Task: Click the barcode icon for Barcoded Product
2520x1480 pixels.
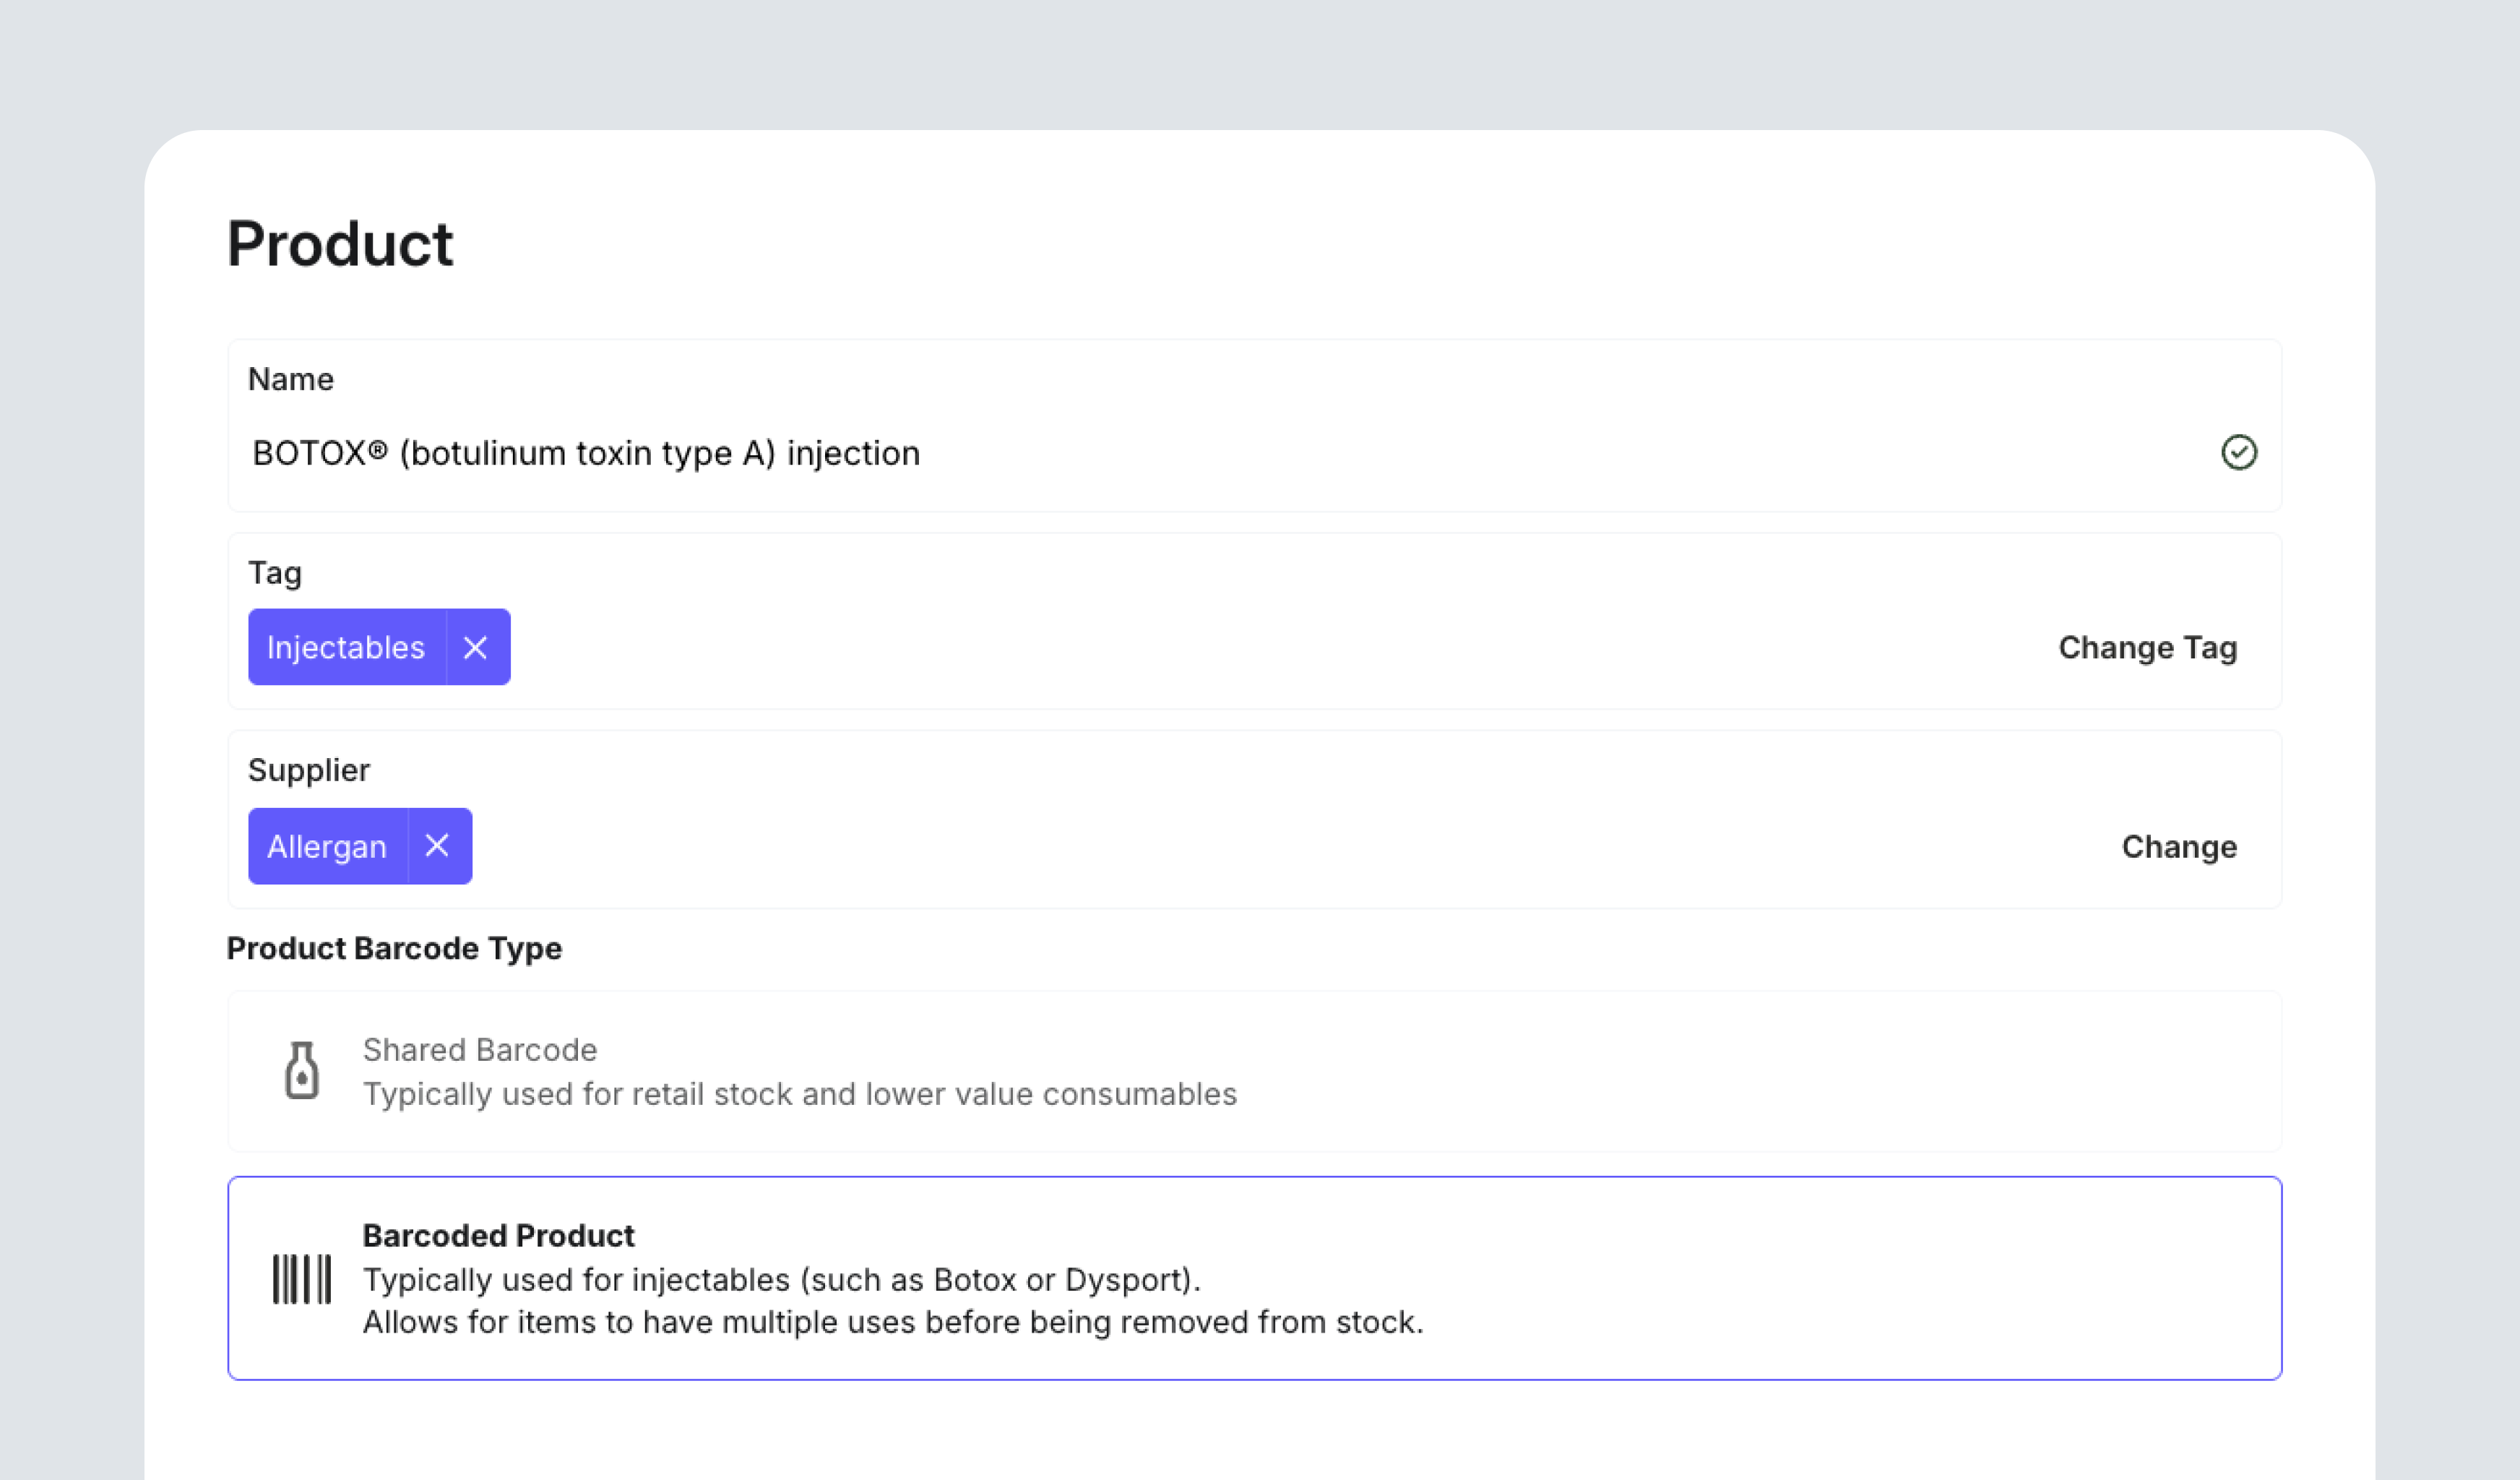Action: [301, 1279]
